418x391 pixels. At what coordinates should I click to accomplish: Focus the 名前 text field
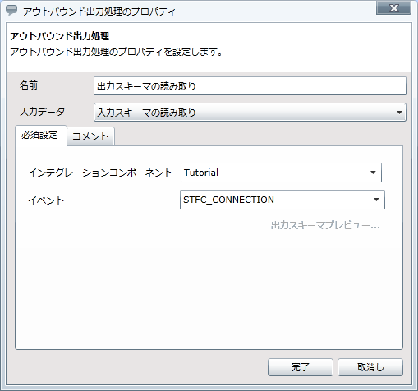click(250, 86)
